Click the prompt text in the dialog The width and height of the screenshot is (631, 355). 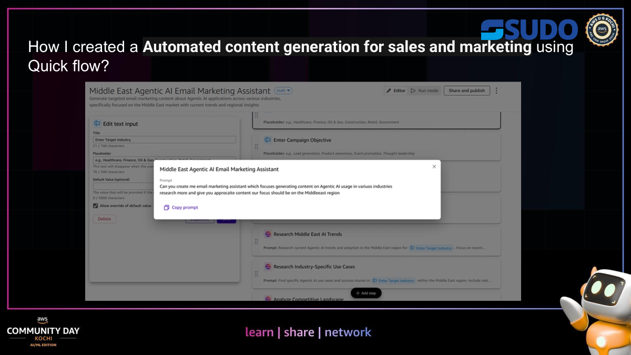pyautogui.click(x=276, y=190)
